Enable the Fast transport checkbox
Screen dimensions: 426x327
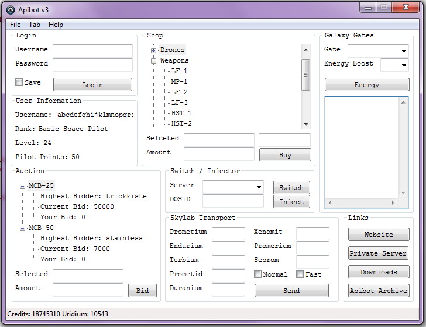[x=300, y=274]
